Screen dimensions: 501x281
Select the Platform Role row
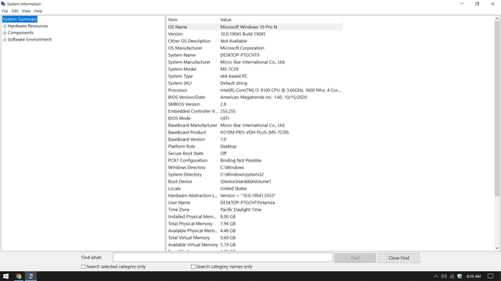click(x=254, y=146)
